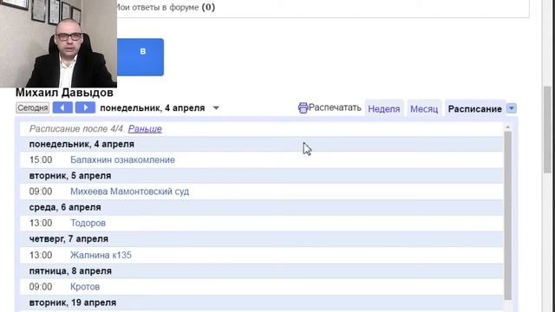Screen dimensions: 555x312
Task: Open the Тодоров event
Action: pyautogui.click(x=88, y=224)
